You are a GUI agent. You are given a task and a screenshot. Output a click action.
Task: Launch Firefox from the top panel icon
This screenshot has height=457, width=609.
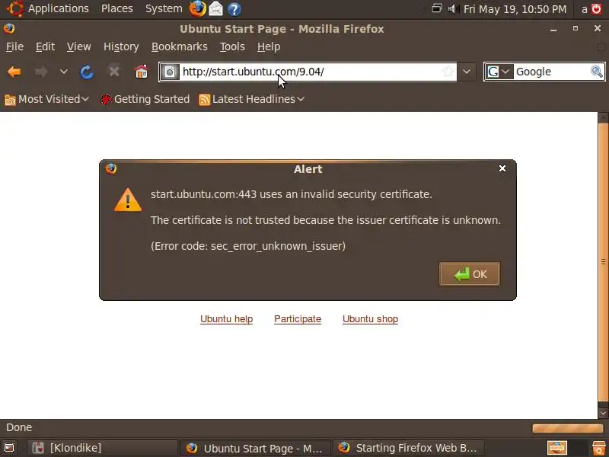click(197, 8)
